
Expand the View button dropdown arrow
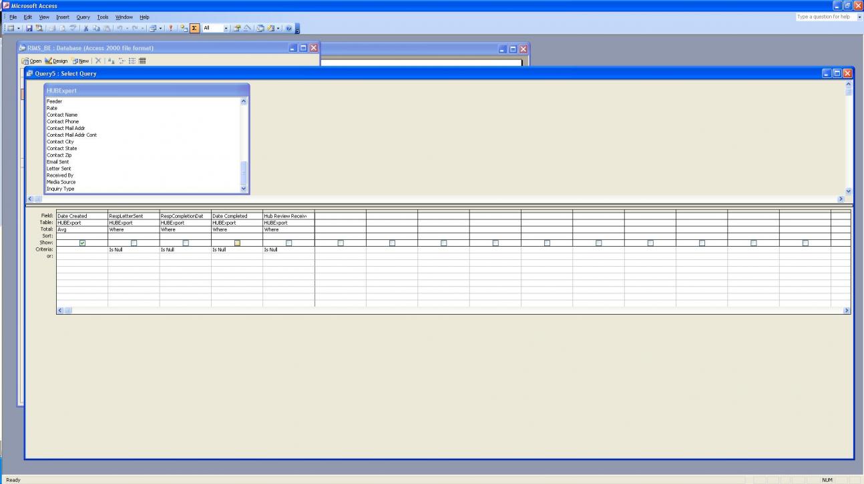[x=18, y=29]
